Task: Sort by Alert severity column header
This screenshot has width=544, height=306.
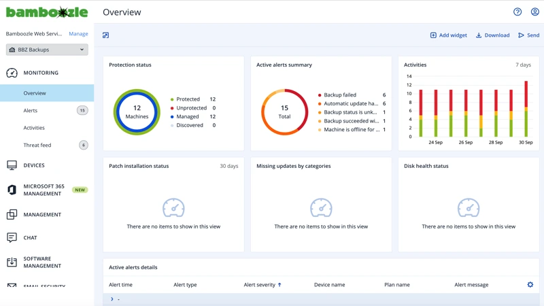Action: pos(262,285)
